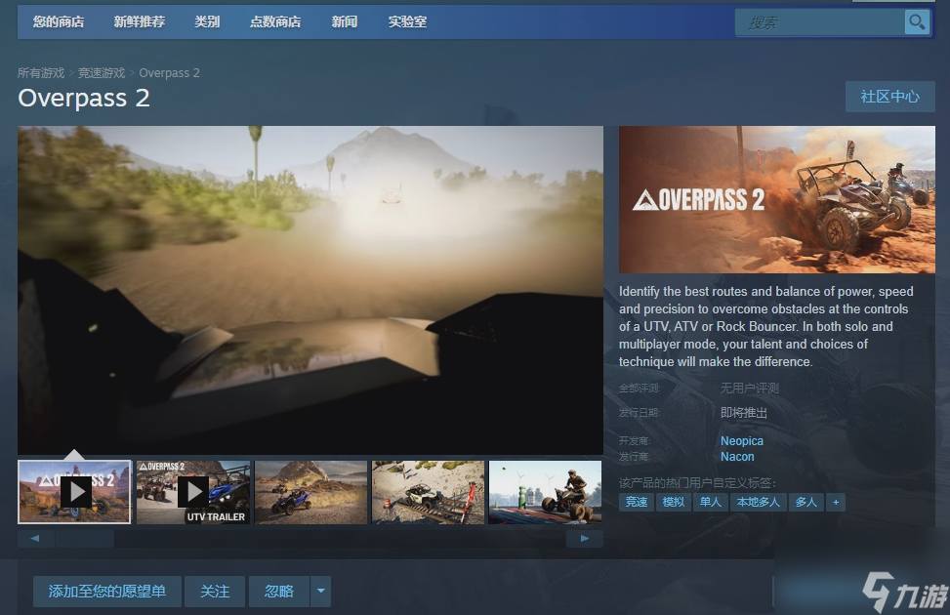Select the 单人 tag

click(710, 503)
